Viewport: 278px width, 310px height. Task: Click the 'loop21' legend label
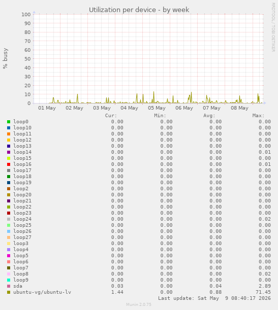(22, 201)
